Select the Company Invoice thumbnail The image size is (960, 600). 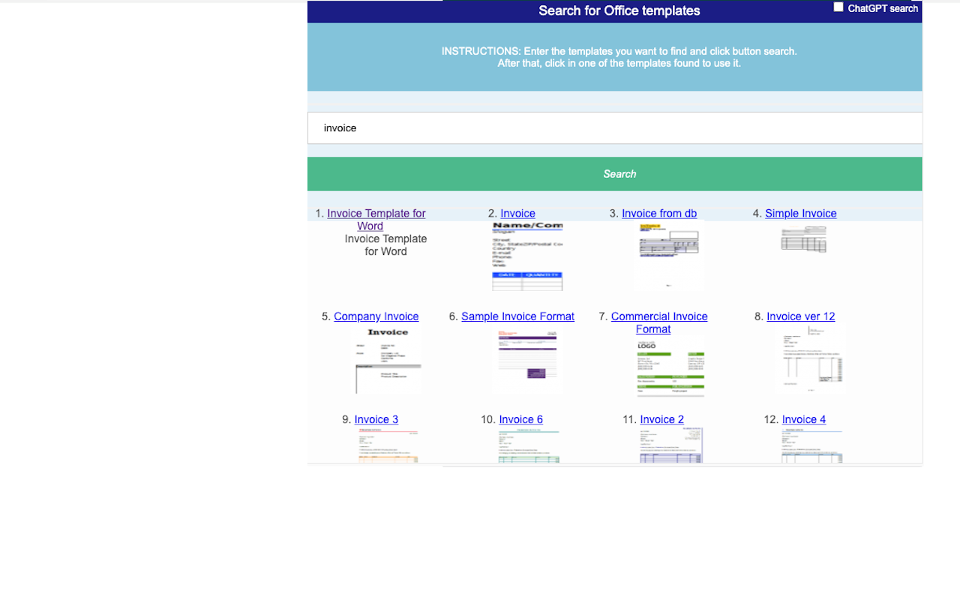(388, 359)
